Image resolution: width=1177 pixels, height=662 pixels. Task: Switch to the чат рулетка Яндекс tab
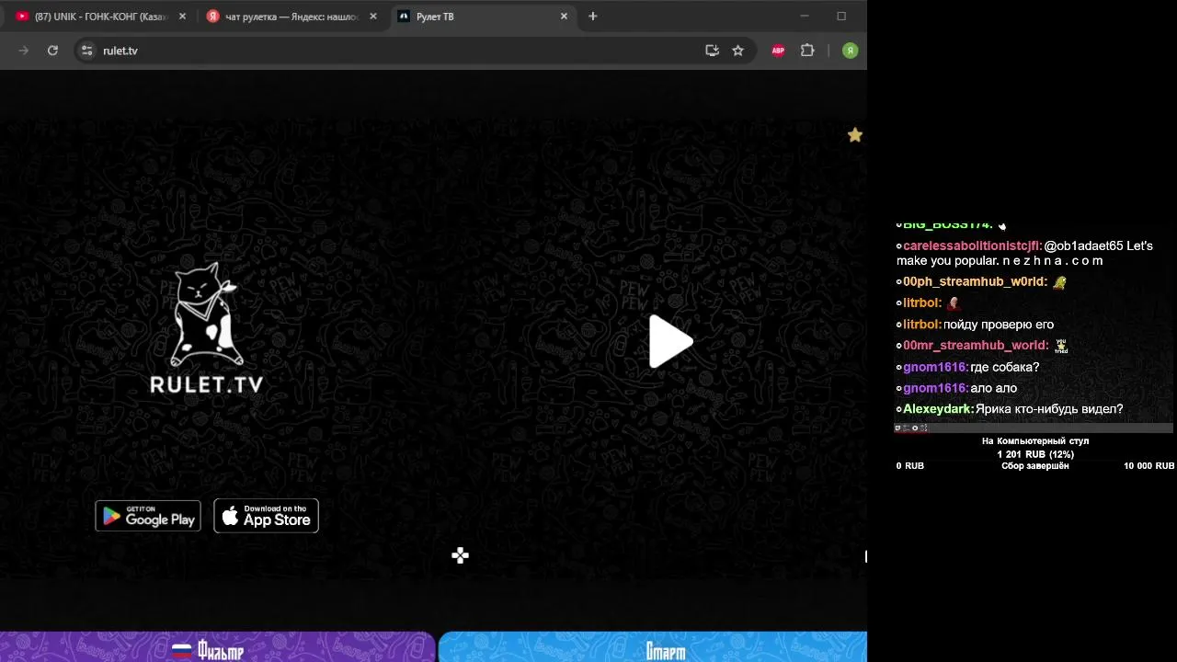(x=291, y=17)
